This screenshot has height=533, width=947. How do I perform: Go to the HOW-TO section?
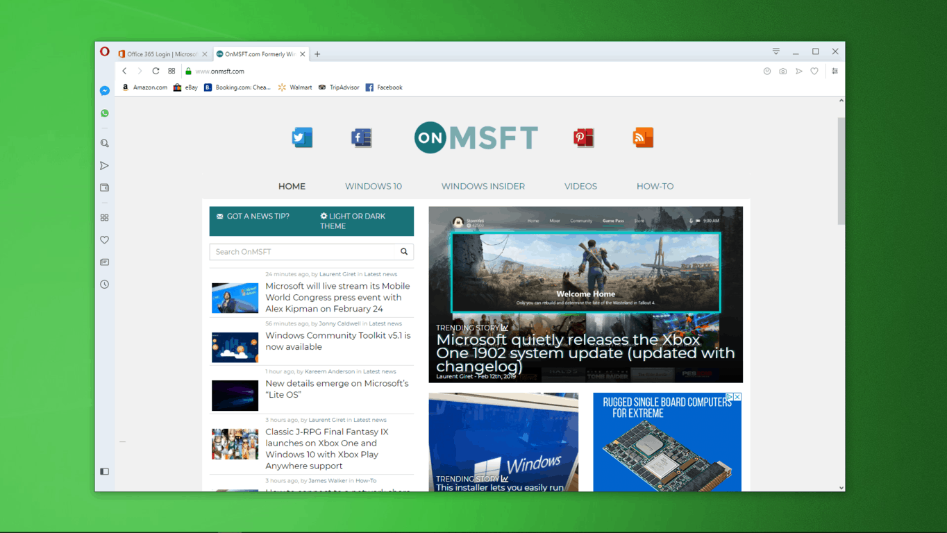(655, 186)
